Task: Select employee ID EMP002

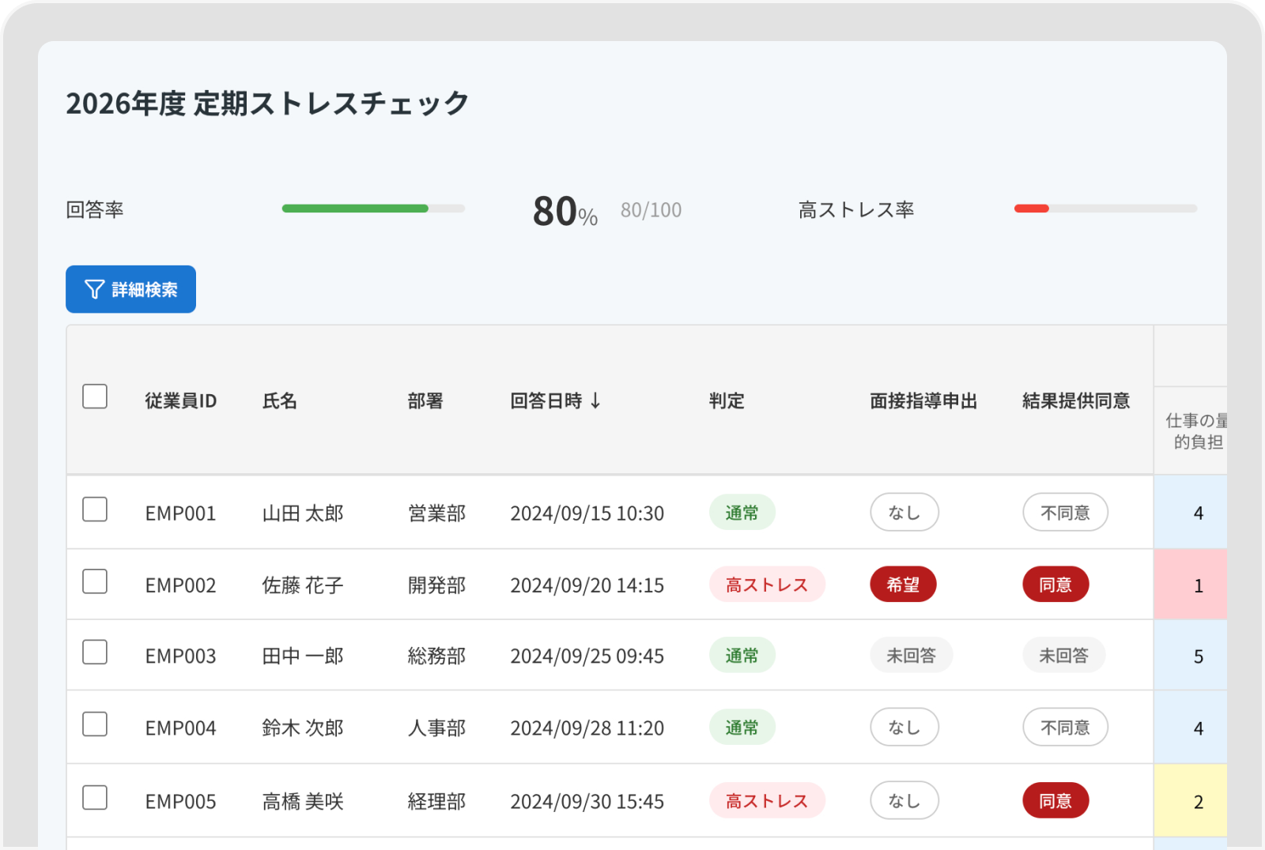Action: [180, 585]
